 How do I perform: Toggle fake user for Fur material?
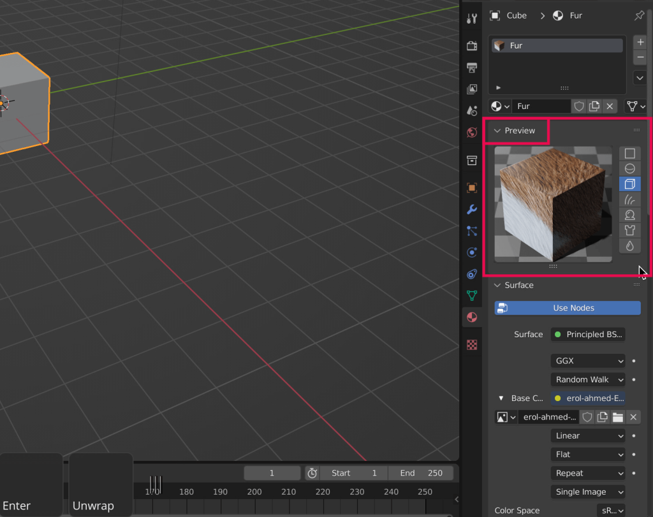pos(579,106)
